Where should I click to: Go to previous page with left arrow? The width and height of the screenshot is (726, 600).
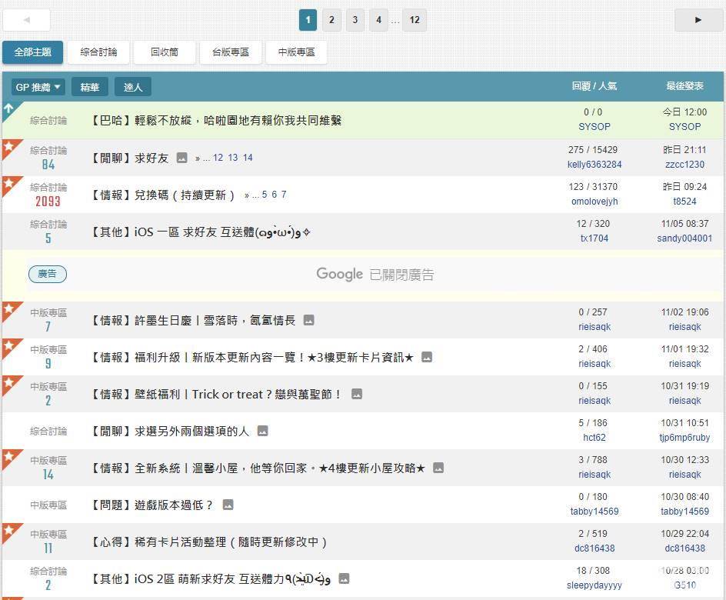click(27, 20)
